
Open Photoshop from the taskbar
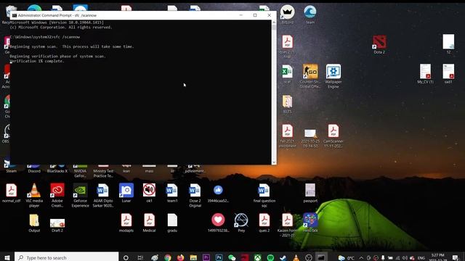[219, 258]
